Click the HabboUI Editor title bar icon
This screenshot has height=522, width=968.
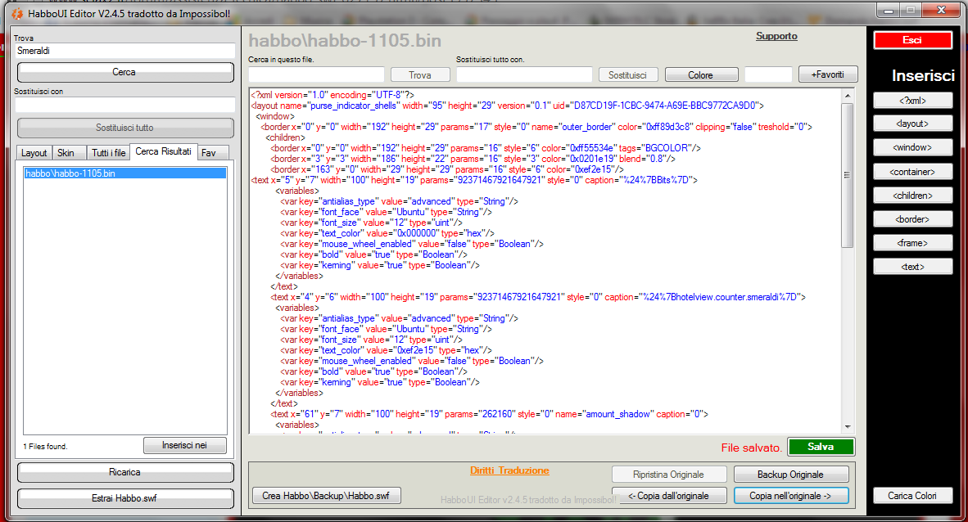tap(17, 14)
